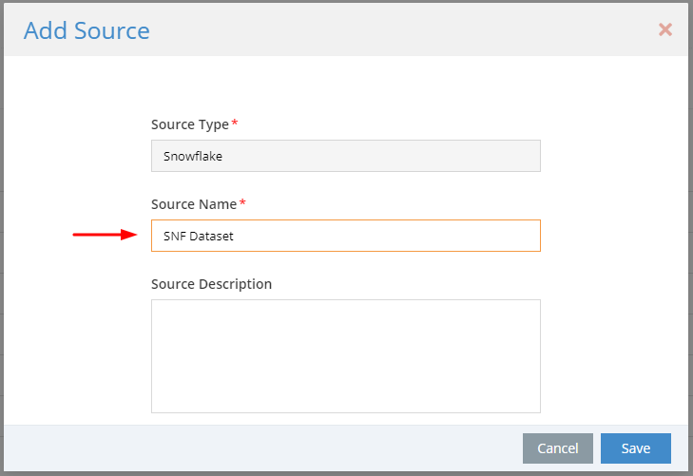The width and height of the screenshot is (693, 476).
Task: Close the Add Source dialog with the X
Action: tap(664, 30)
